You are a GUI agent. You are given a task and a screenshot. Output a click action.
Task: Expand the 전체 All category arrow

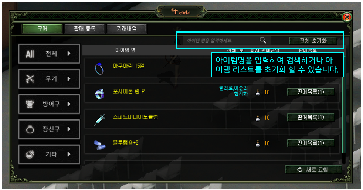[x=69, y=54]
